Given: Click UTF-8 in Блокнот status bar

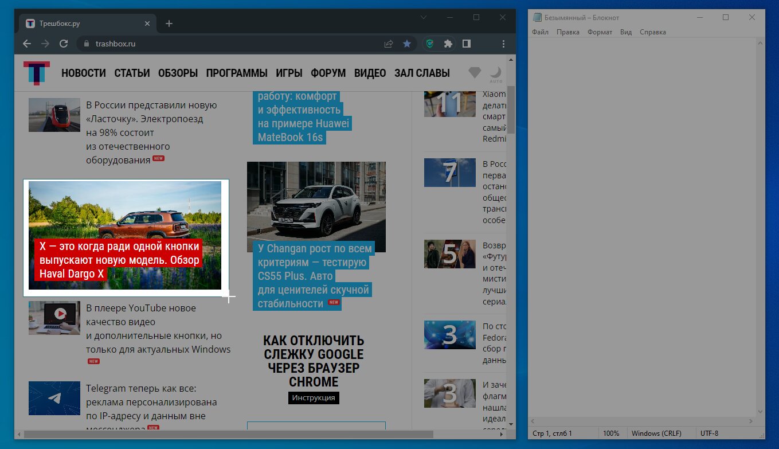Looking at the screenshot, I should pyautogui.click(x=709, y=434).
